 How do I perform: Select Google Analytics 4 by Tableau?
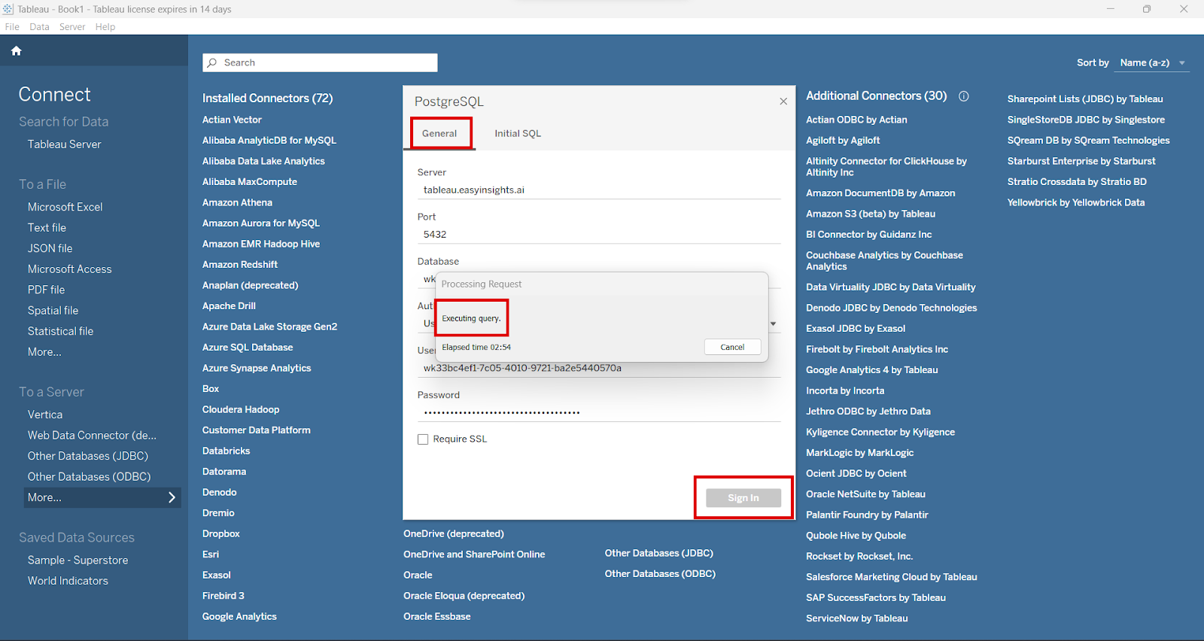pos(871,369)
